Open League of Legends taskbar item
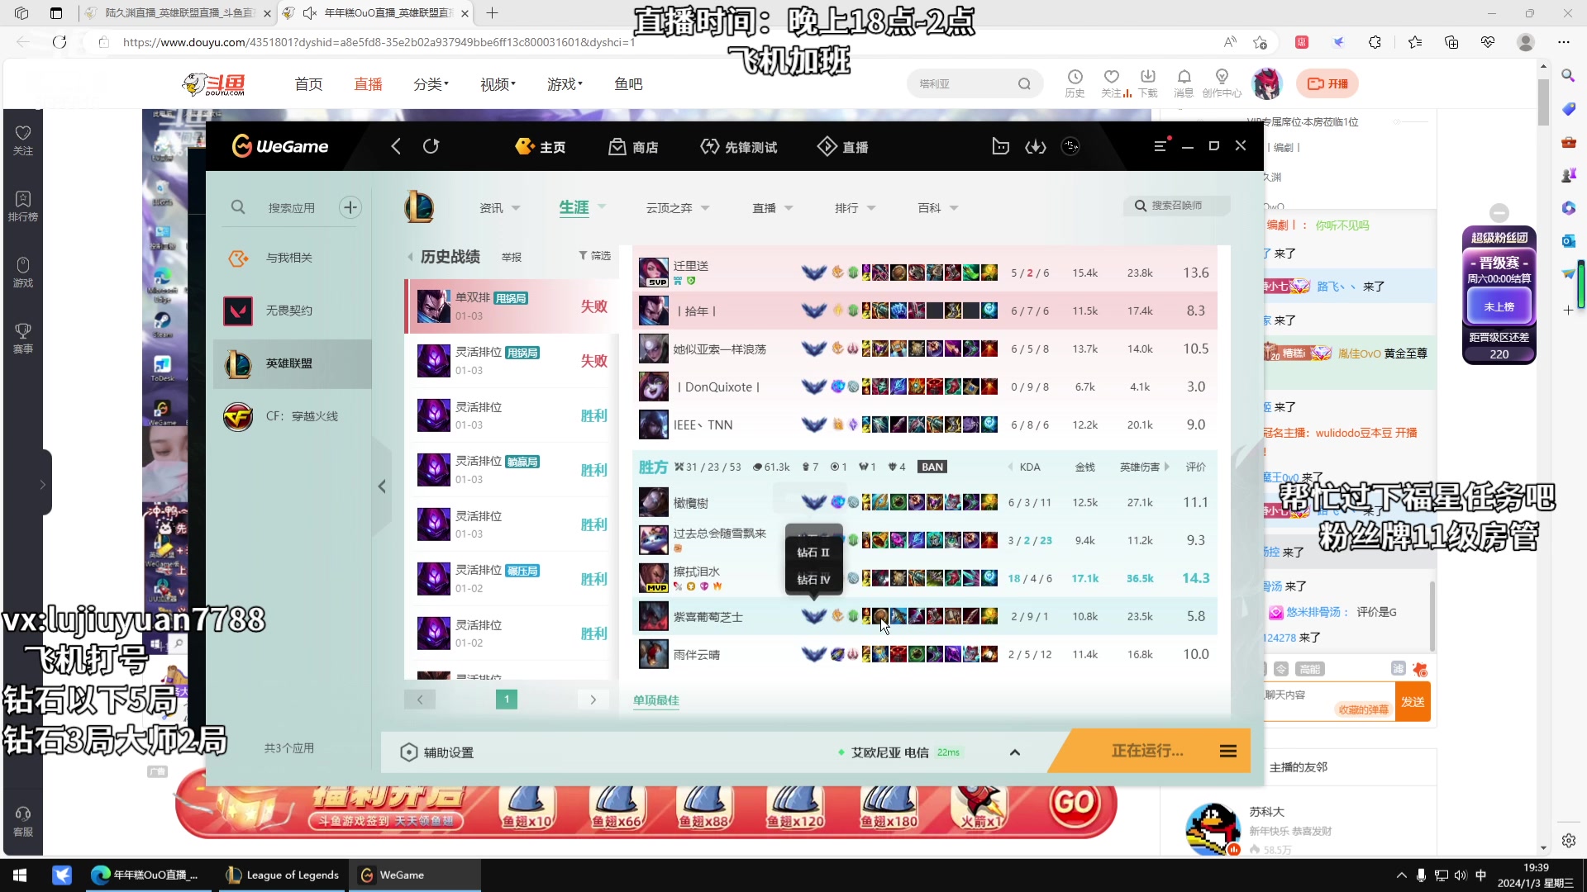Screen dimensions: 1587x892 283,875
